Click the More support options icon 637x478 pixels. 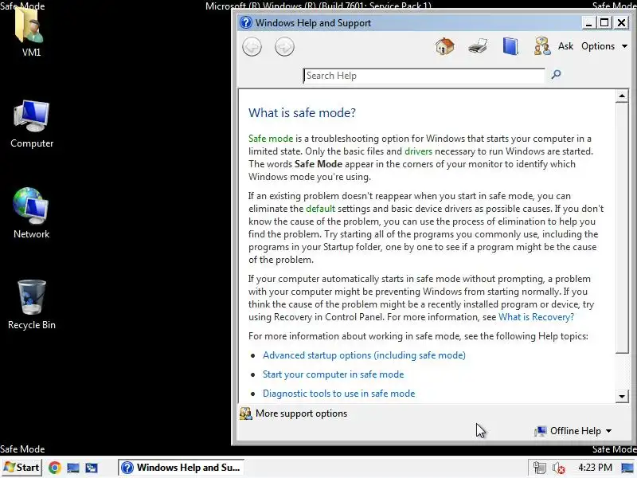pyautogui.click(x=246, y=413)
